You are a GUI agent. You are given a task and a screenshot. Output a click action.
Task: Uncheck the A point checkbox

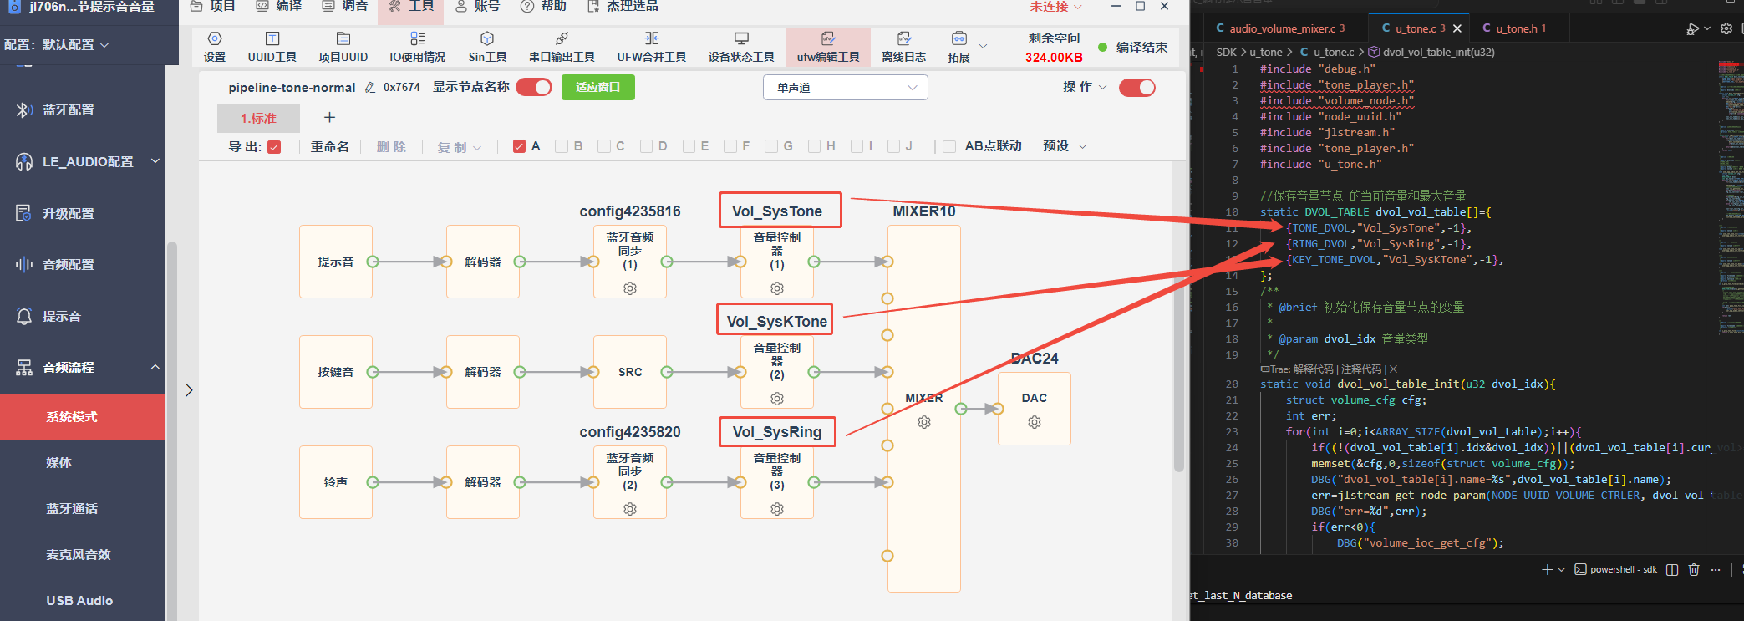pyautogui.click(x=519, y=146)
